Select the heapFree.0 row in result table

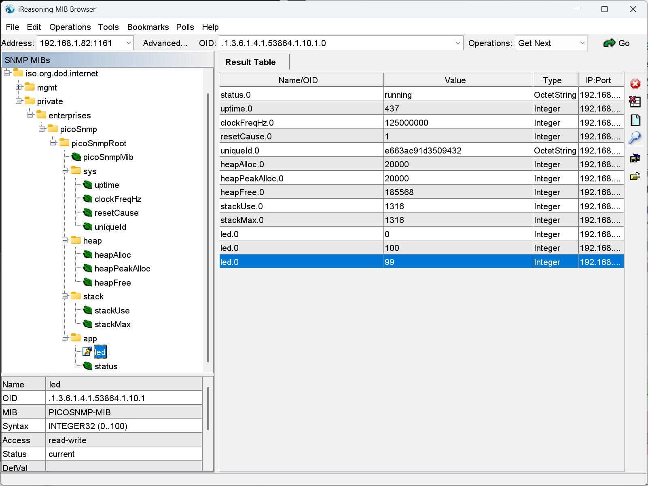pyautogui.click(x=301, y=192)
